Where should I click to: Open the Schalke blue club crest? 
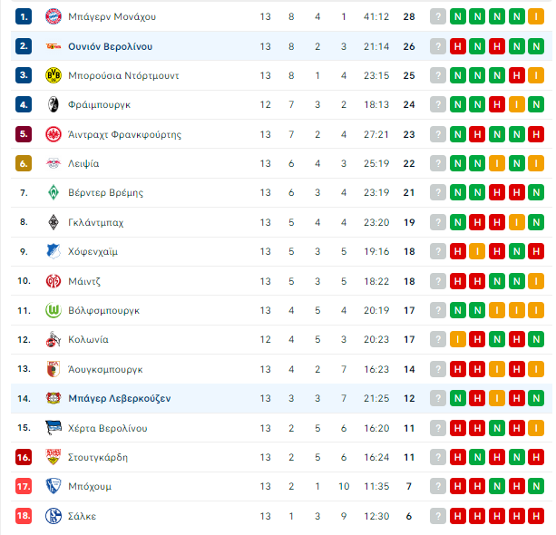click(x=54, y=516)
